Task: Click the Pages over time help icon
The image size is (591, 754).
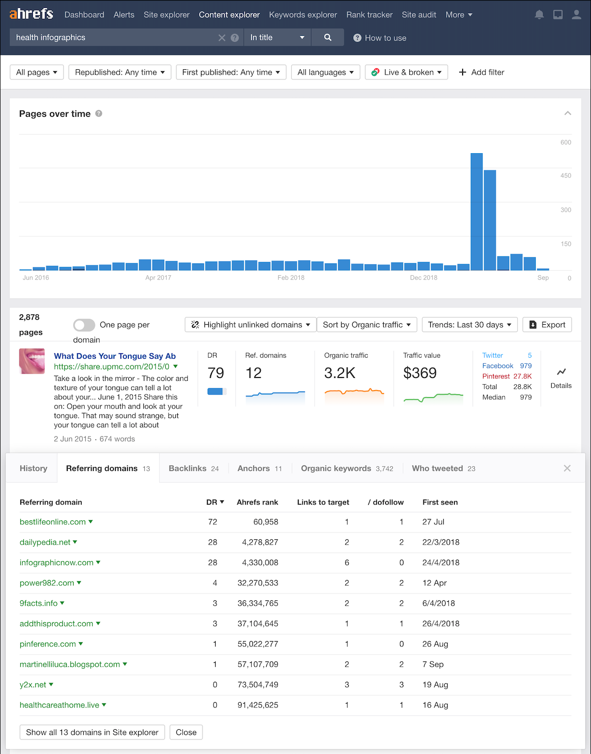Action: point(99,113)
